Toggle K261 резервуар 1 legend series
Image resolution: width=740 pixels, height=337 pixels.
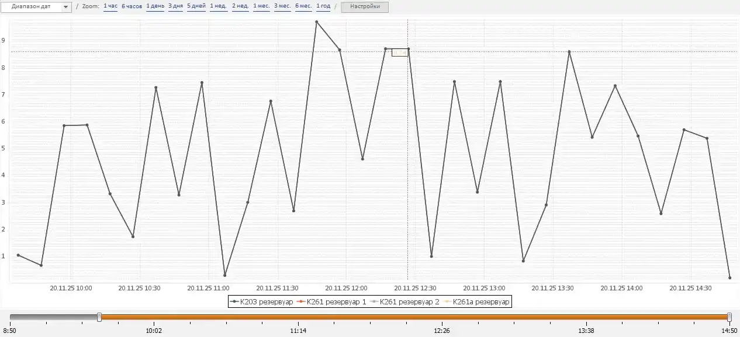click(x=332, y=301)
